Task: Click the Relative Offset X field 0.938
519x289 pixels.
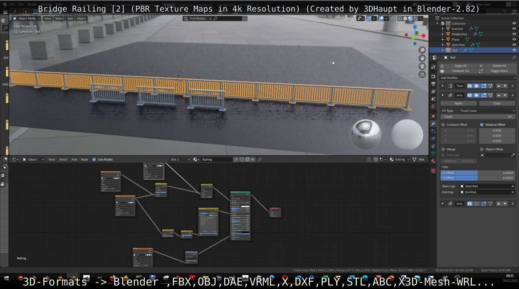Action: coord(497,130)
